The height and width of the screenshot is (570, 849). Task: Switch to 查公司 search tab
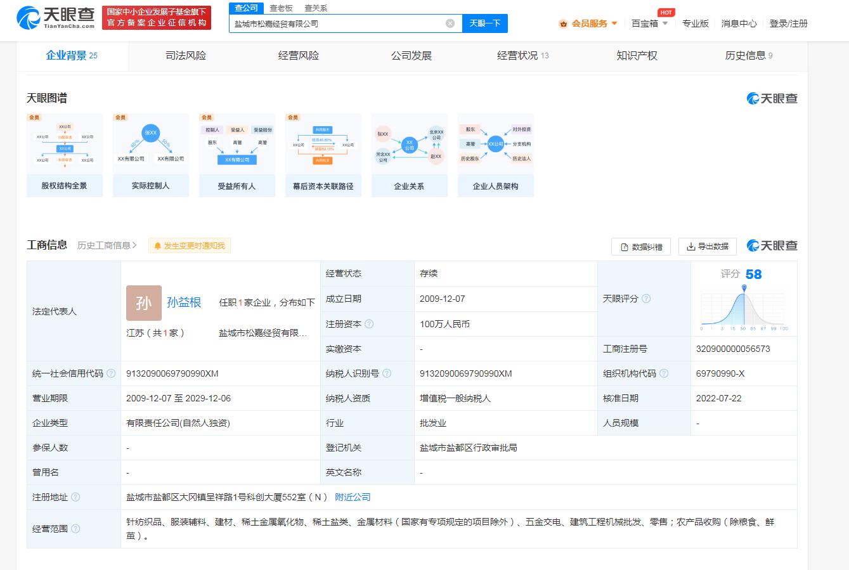246,8
